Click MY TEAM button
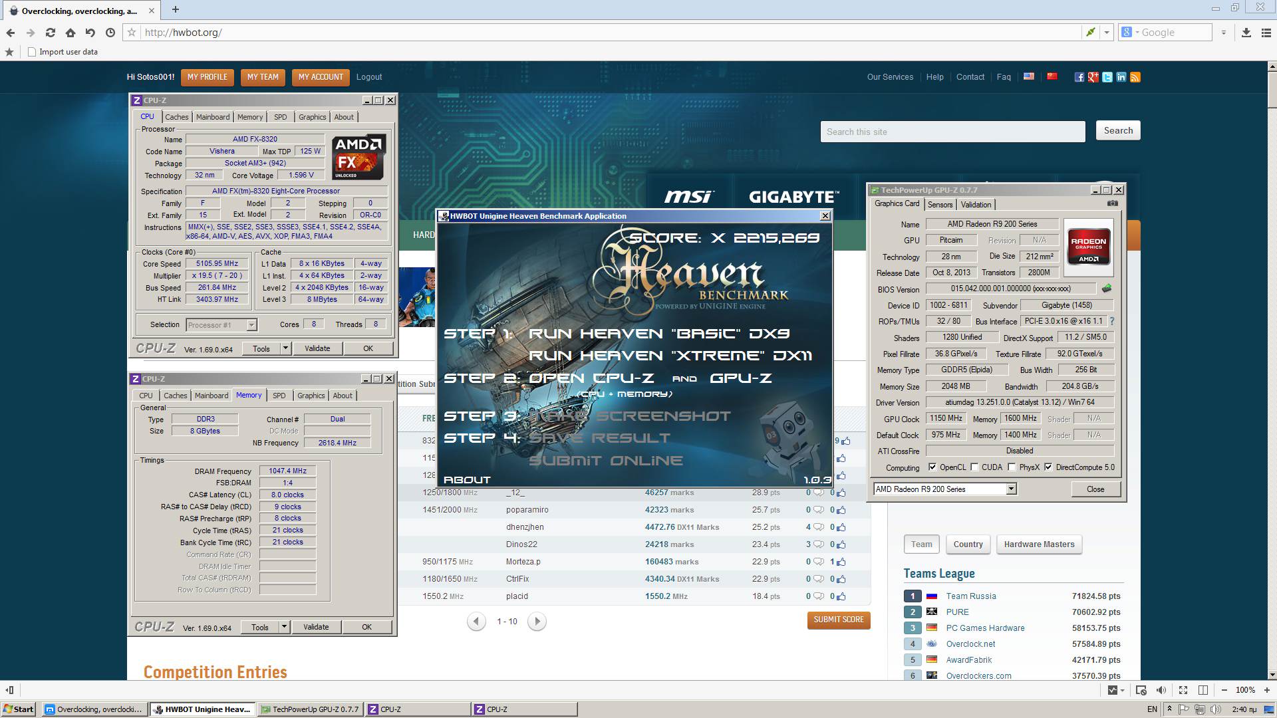The height and width of the screenshot is (718, 1277). coord(263,77)
